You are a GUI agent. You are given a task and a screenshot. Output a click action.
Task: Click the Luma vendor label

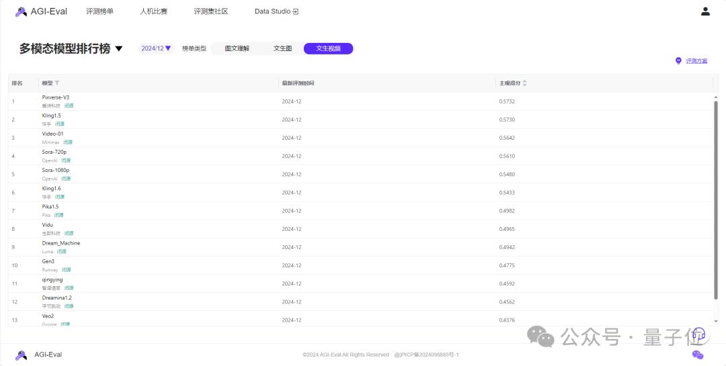[48, 252]
